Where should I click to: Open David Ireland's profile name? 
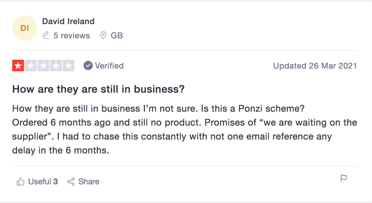pyautogui.click(x=68, y=21)
